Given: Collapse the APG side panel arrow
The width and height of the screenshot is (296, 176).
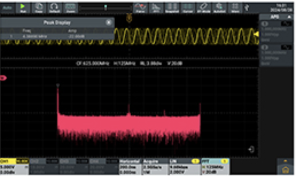Looking at the screenshot, I should coord(289,17).
